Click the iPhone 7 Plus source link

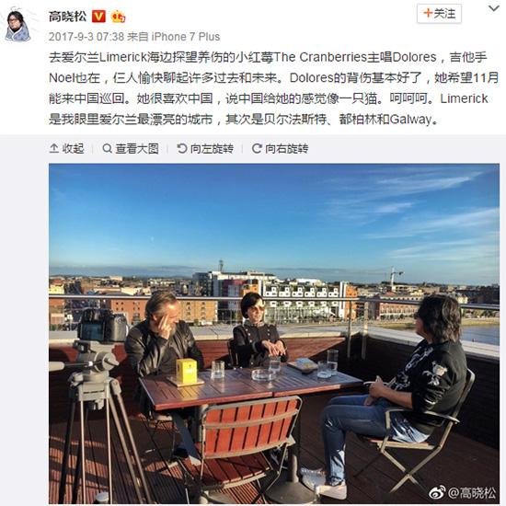[x=186, y=37]
